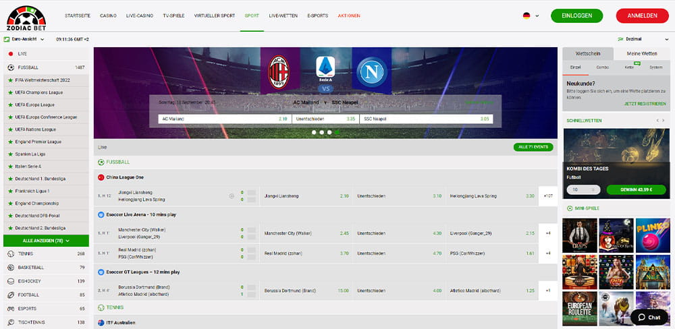The image size is (675, 329).
Task: Select third banner carousel dot
Action: click(x=329, y=132)
